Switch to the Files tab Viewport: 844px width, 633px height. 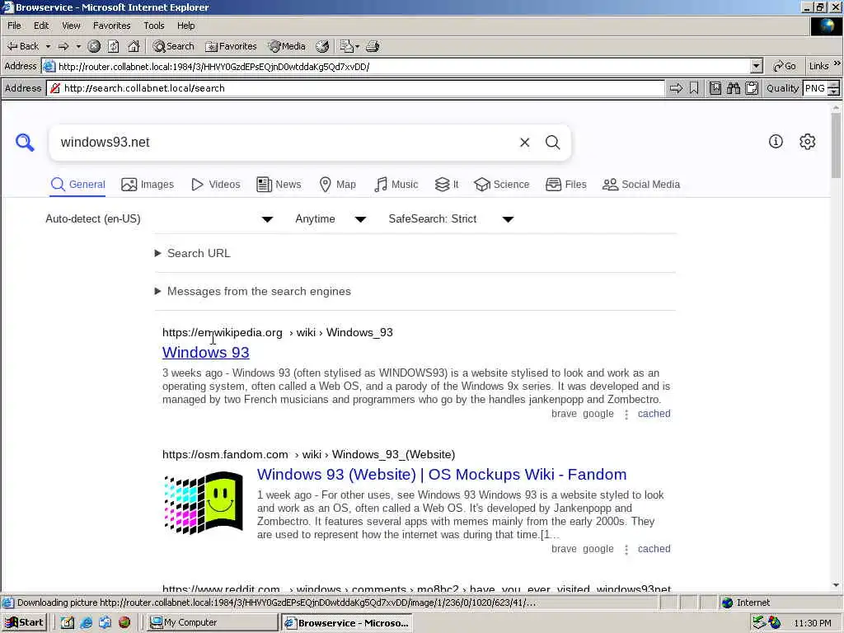pos(565,185)
